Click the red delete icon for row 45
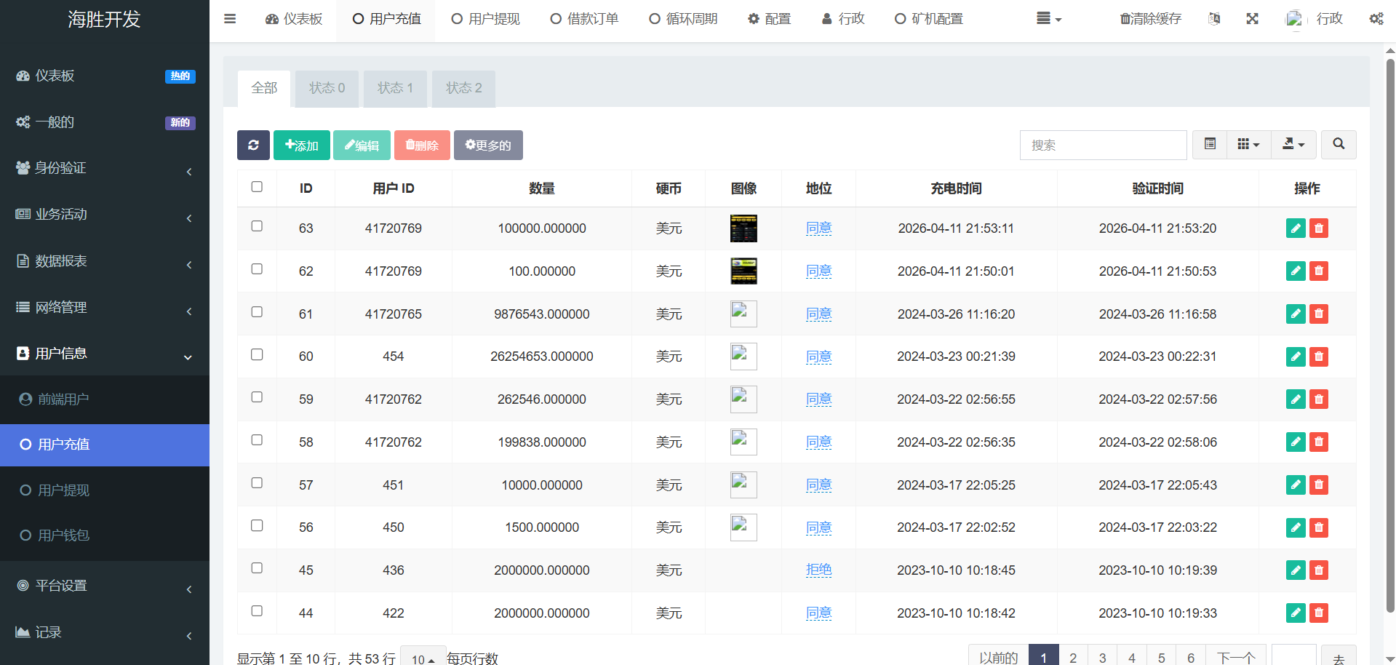 pyautogui.click(x=1318, y=570)
